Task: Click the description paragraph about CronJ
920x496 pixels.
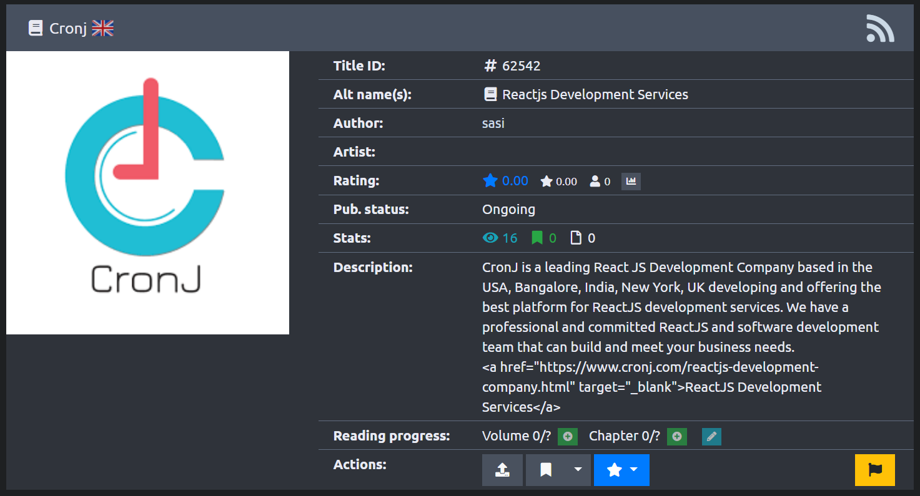Action: (681, 337)
